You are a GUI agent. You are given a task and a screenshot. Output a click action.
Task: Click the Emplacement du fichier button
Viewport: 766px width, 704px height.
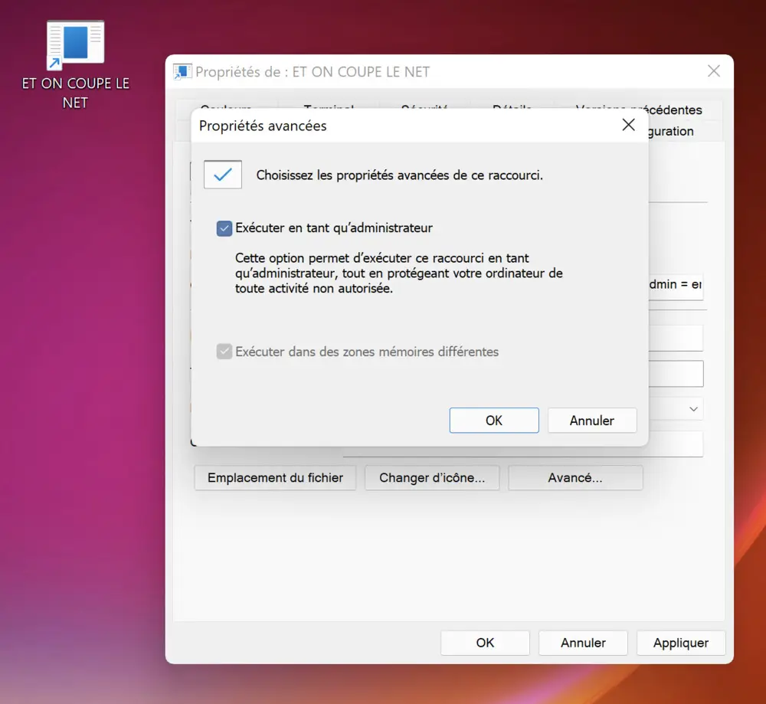pos(275,478)
